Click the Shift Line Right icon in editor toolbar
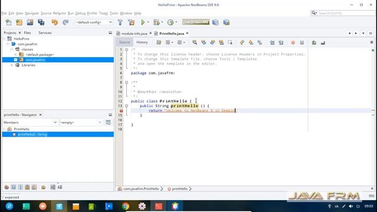377x212 pixels. tap(281, 42)
